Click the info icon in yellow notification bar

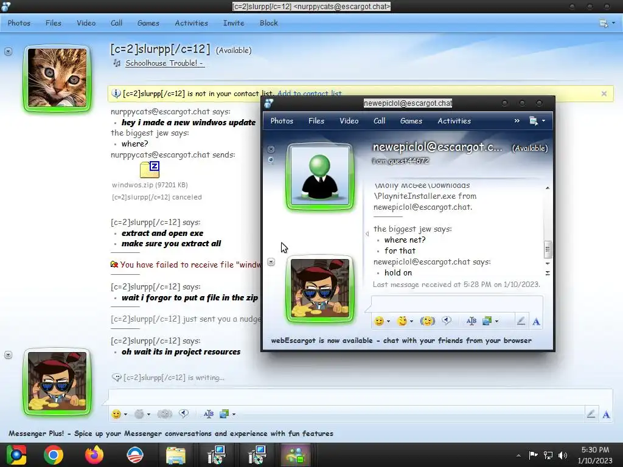pos(116,93)
